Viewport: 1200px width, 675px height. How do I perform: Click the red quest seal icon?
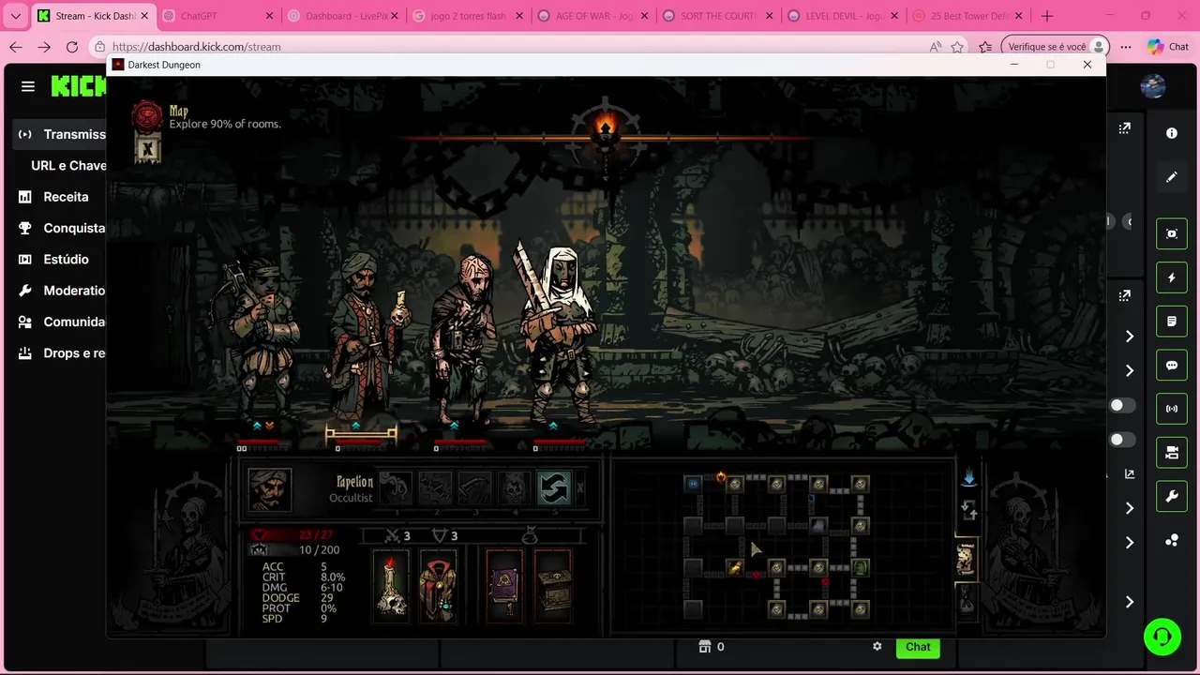(x=147, y=115)
